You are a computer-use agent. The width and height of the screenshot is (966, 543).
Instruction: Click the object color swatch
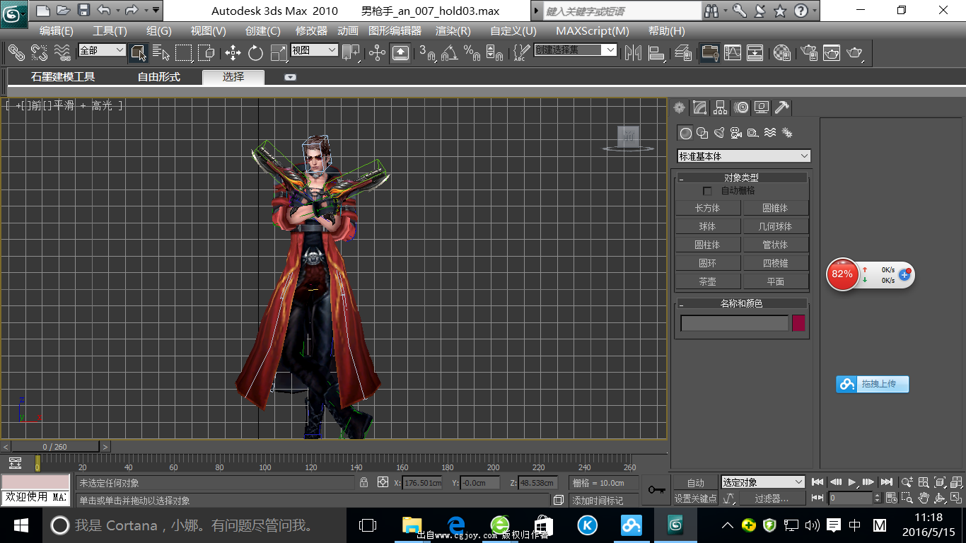point(798,323)
